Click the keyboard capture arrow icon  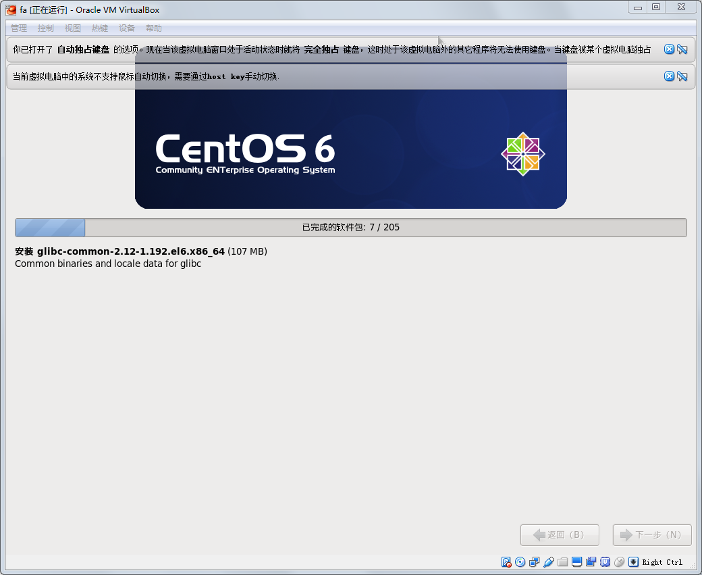point(634,562)
